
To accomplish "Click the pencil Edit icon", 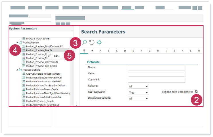I will tap(50, 55).
